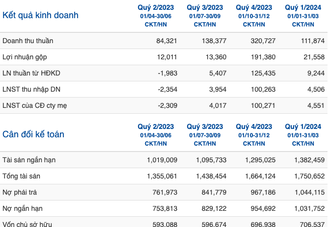Click the 320,727 revenue value for Quý 4/2023

point(263,41)
